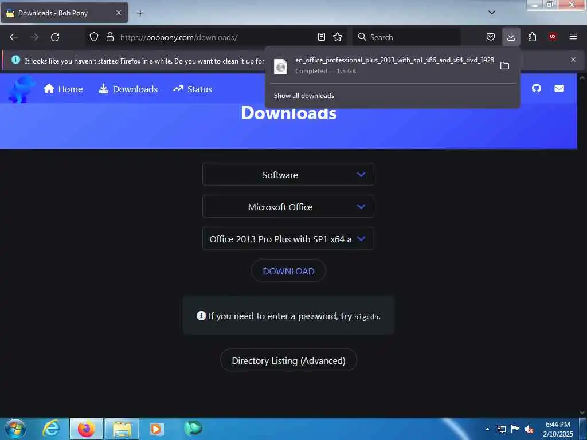587x440 pixels.
Task: Expand the Microsoft Office dropdown
Action: [x=288, y=206]
